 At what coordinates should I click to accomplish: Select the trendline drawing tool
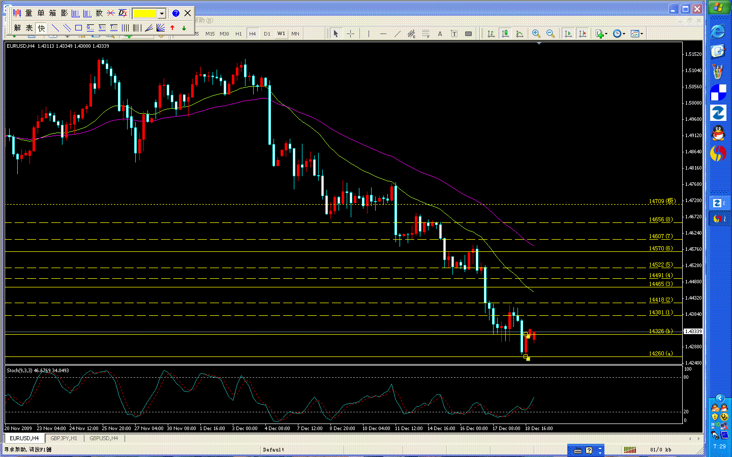397,34
